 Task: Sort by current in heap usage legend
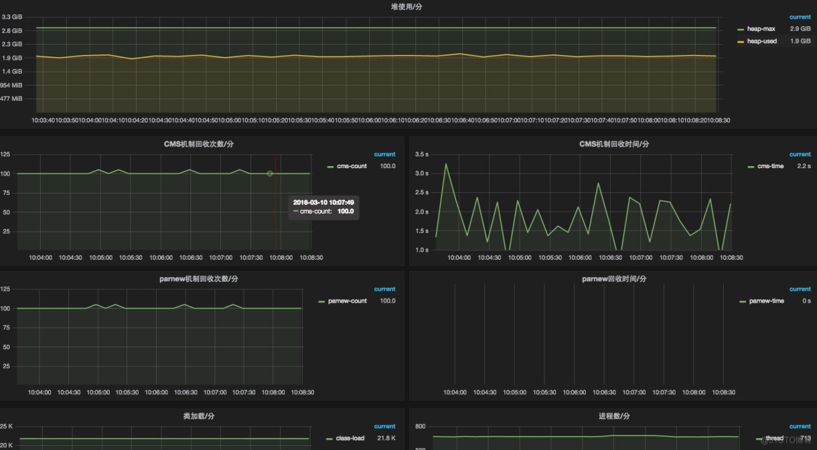[x=800, y=17]
